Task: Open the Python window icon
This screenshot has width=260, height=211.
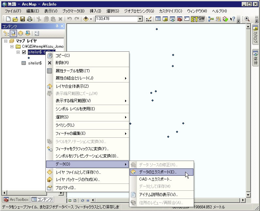Action: tap(187, 19)
